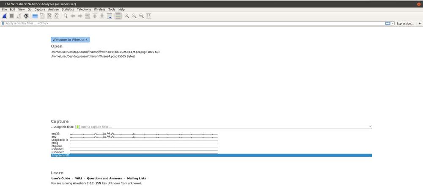The image size is (423, 195).
Task: Click the Go forward arrow icon
Action: (x=80, y=16)
